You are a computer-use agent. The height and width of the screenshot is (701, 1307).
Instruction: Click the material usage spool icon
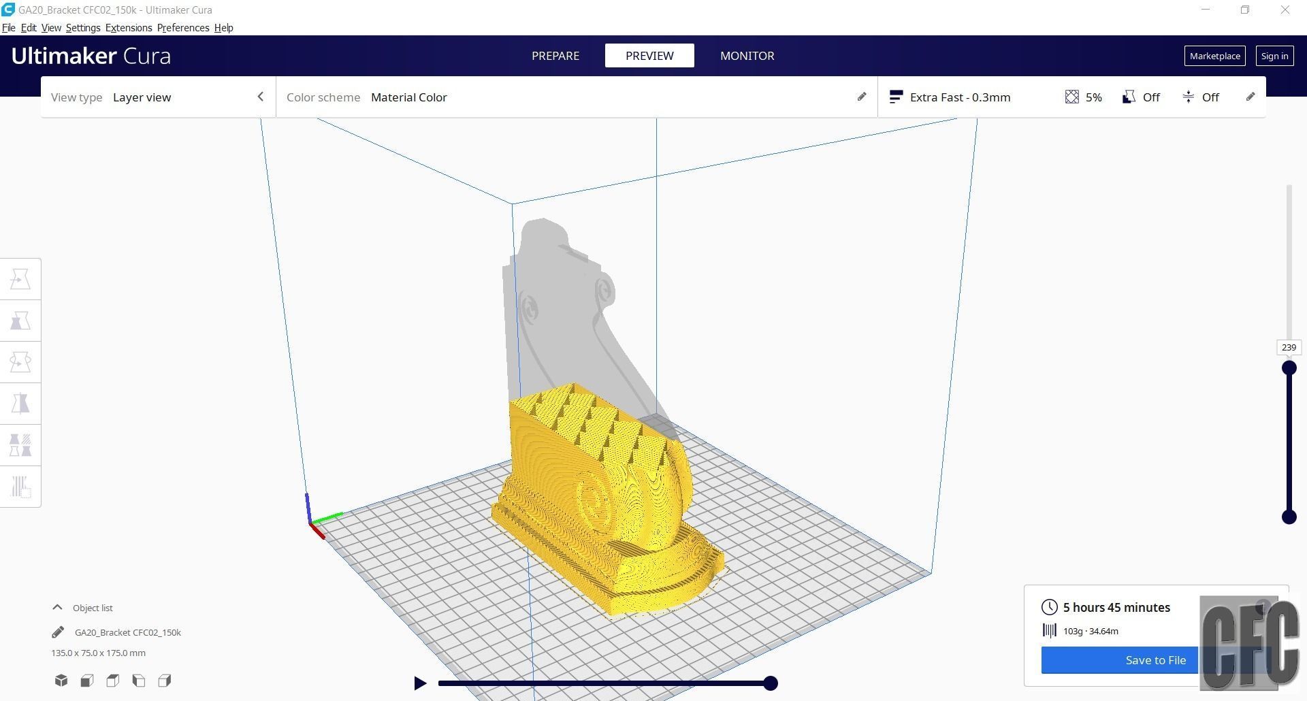coord(1050,631)
